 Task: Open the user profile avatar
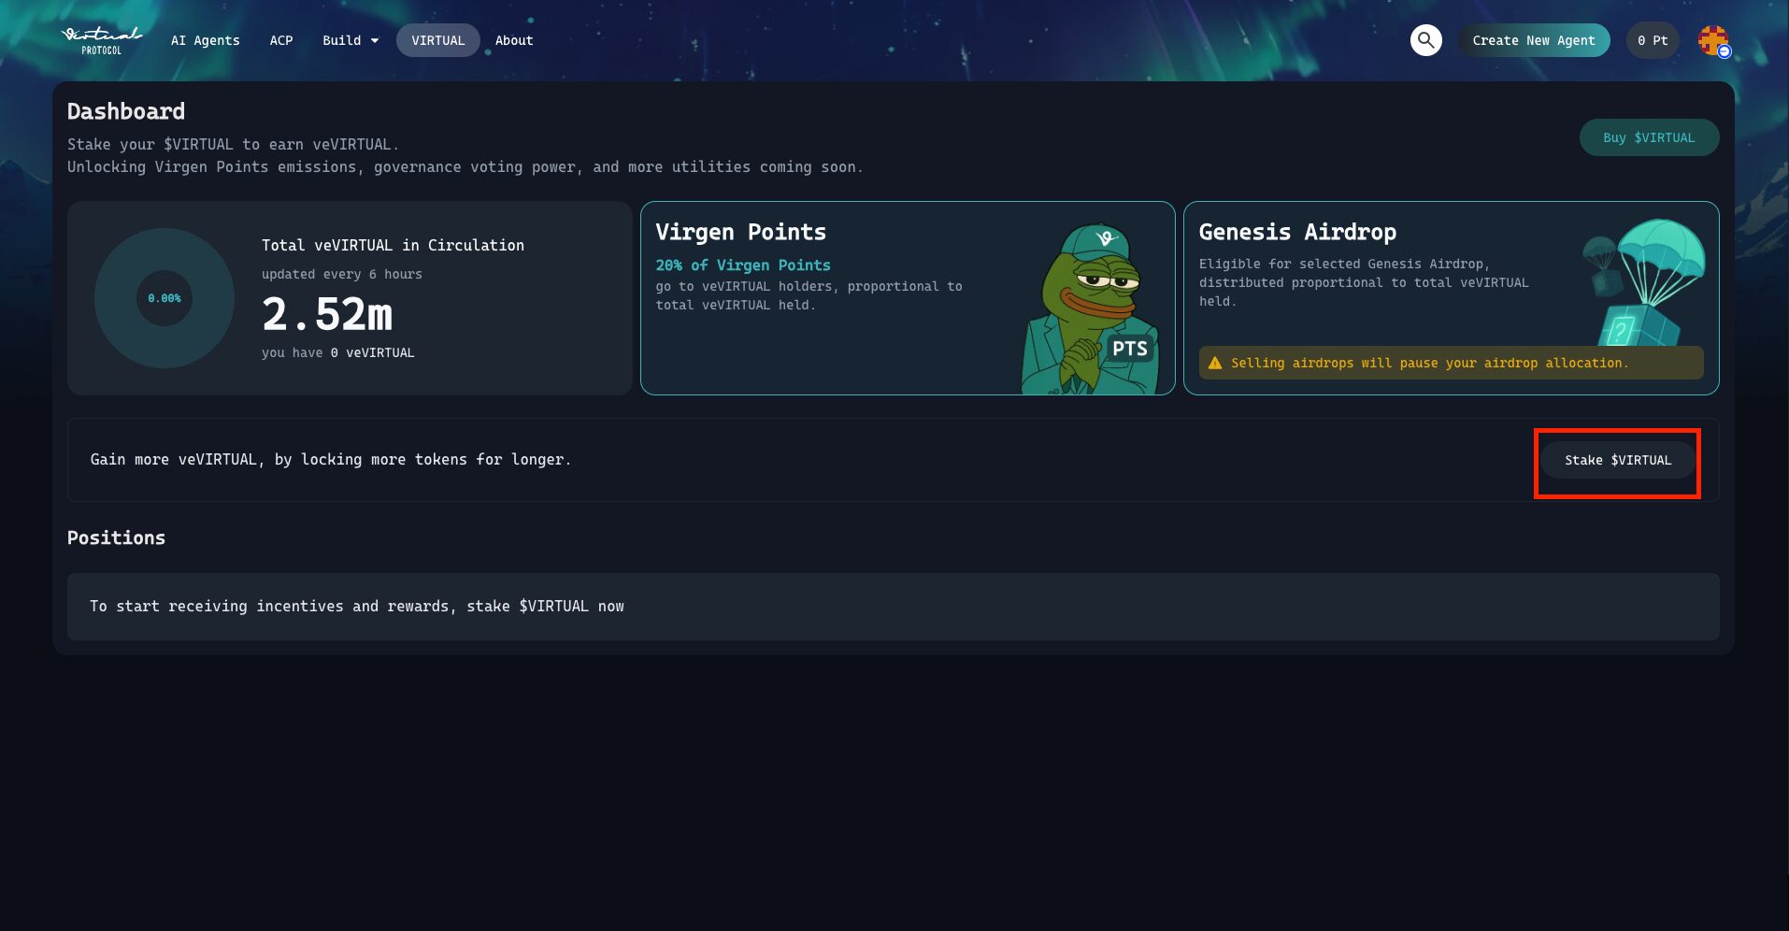(x=1714, y=41)
